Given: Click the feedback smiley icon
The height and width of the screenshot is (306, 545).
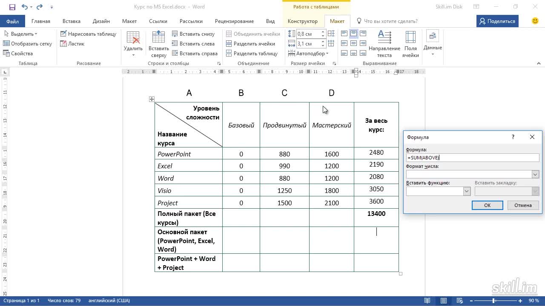Looking at the screenshot, I should pyautogui.click(x=535, y=21).
